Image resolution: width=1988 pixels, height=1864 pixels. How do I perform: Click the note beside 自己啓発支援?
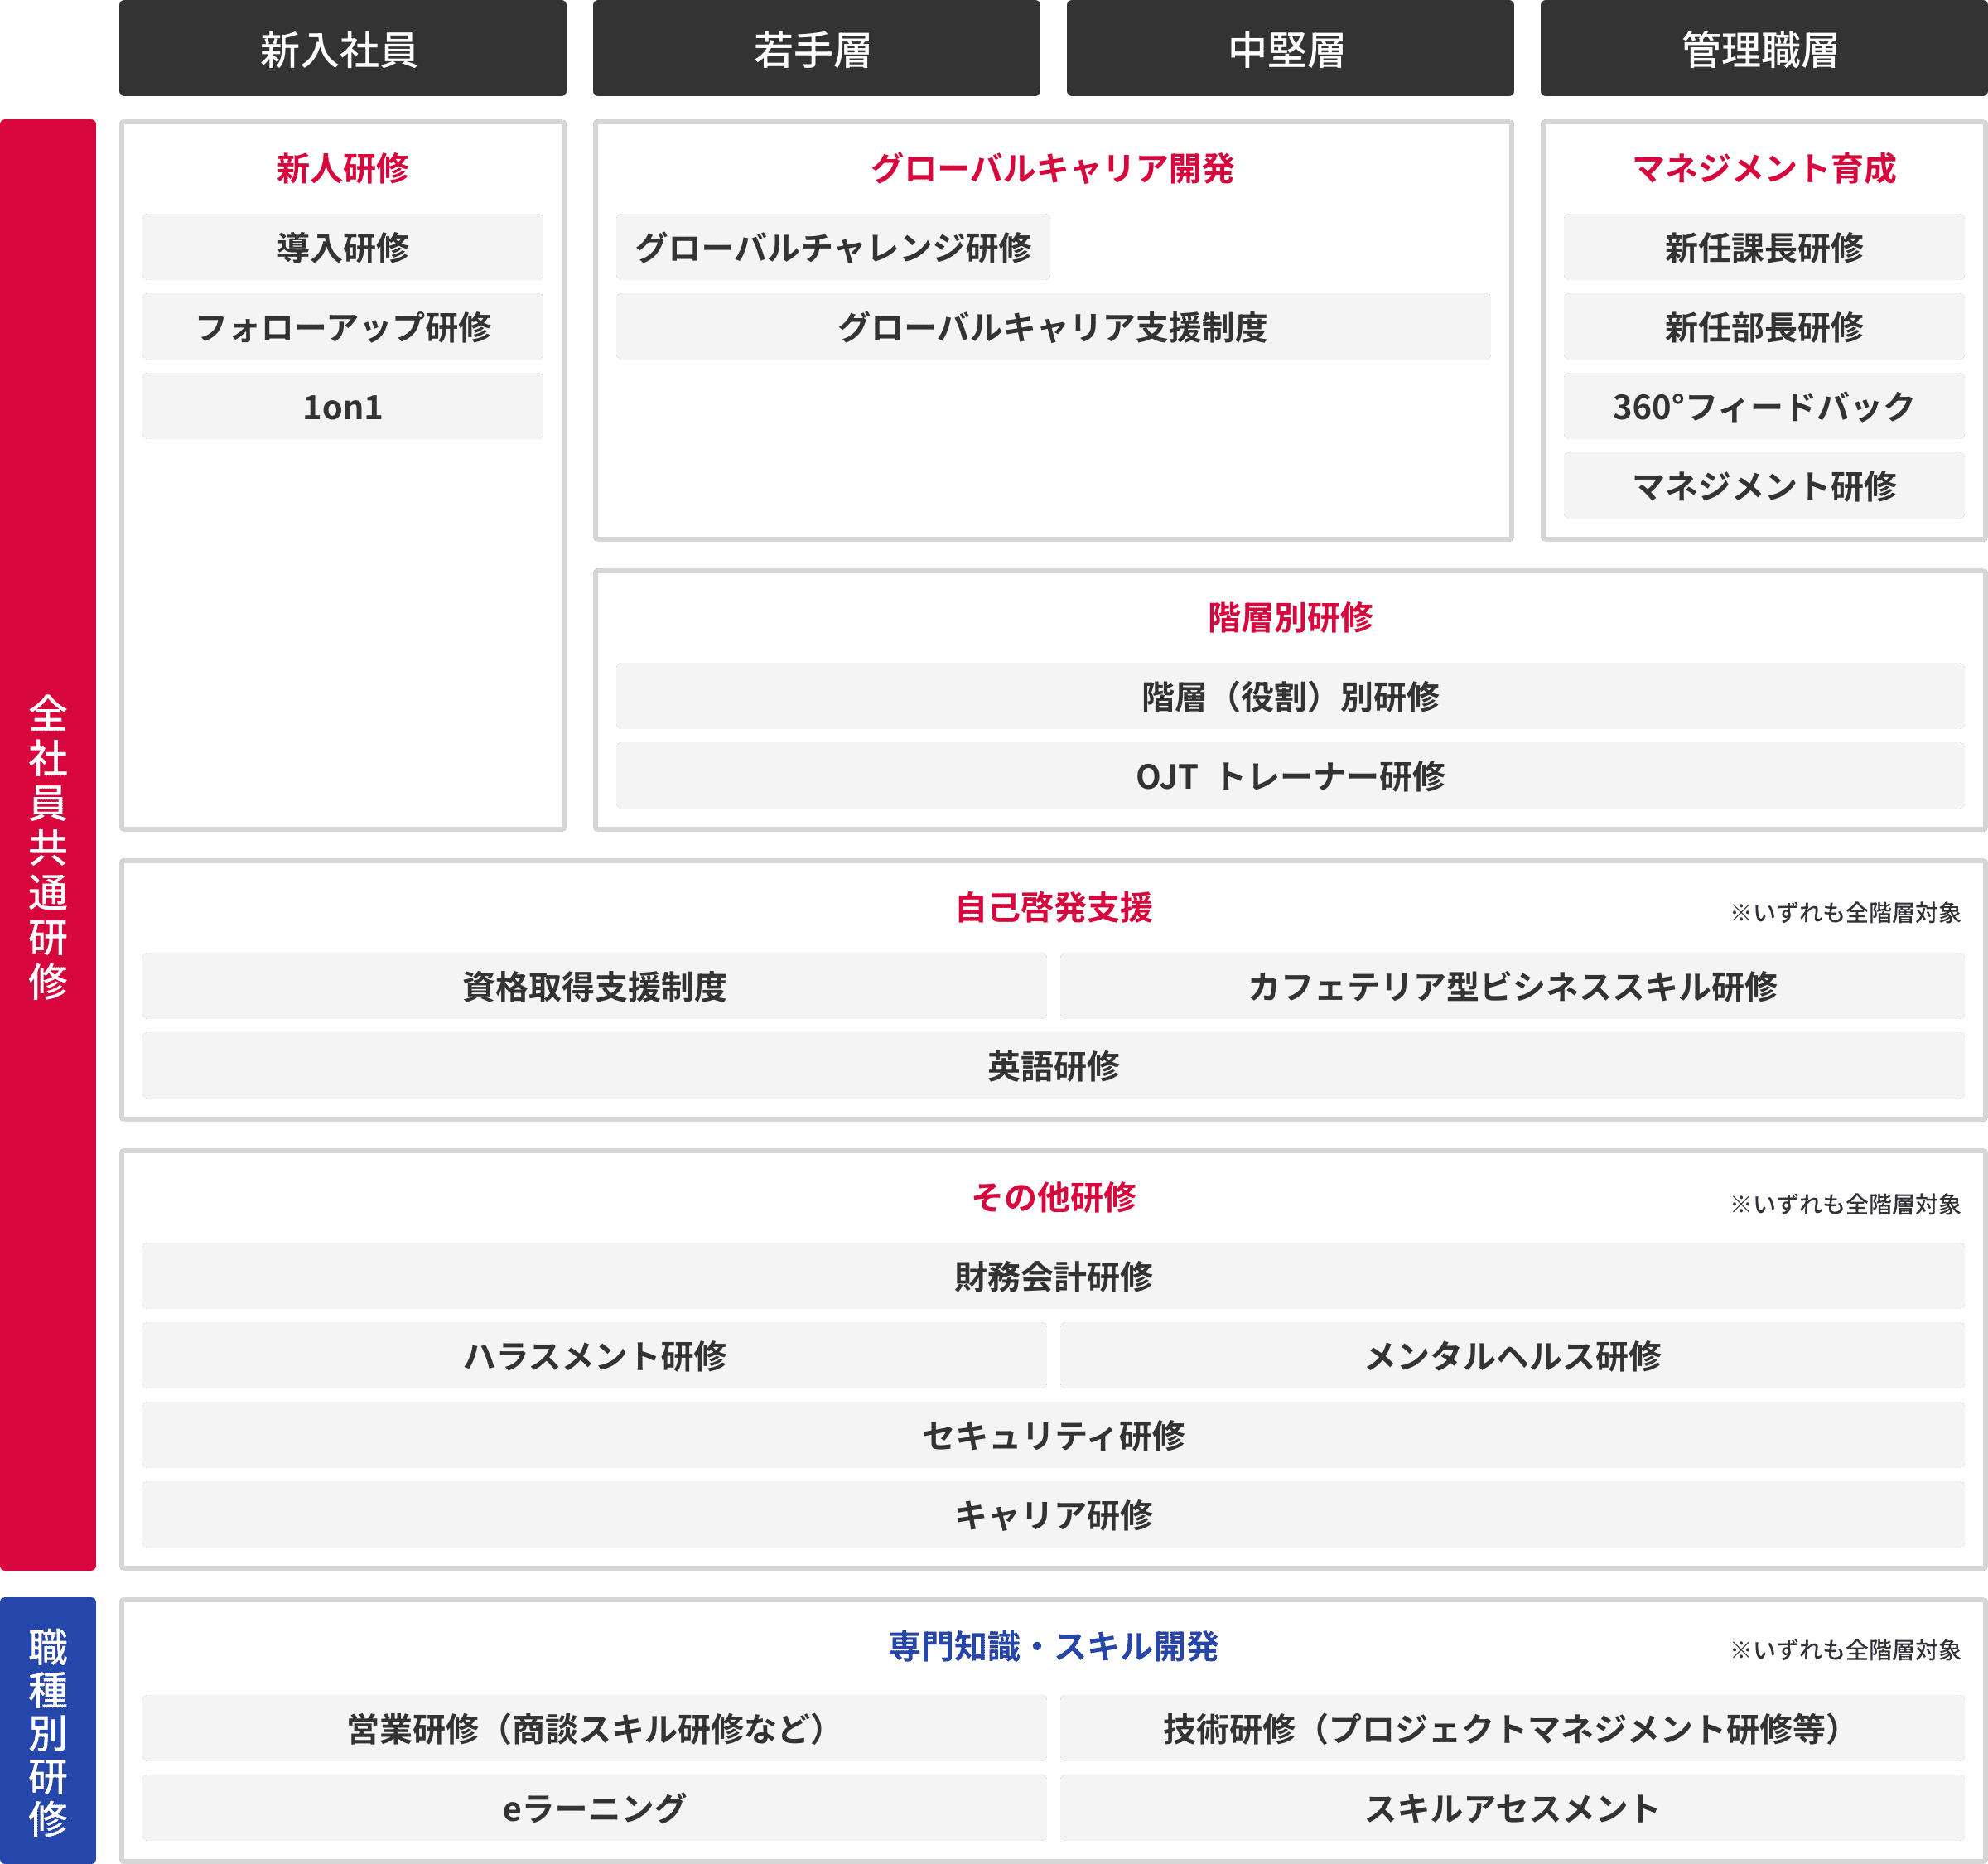click(x=1846, y=912)
